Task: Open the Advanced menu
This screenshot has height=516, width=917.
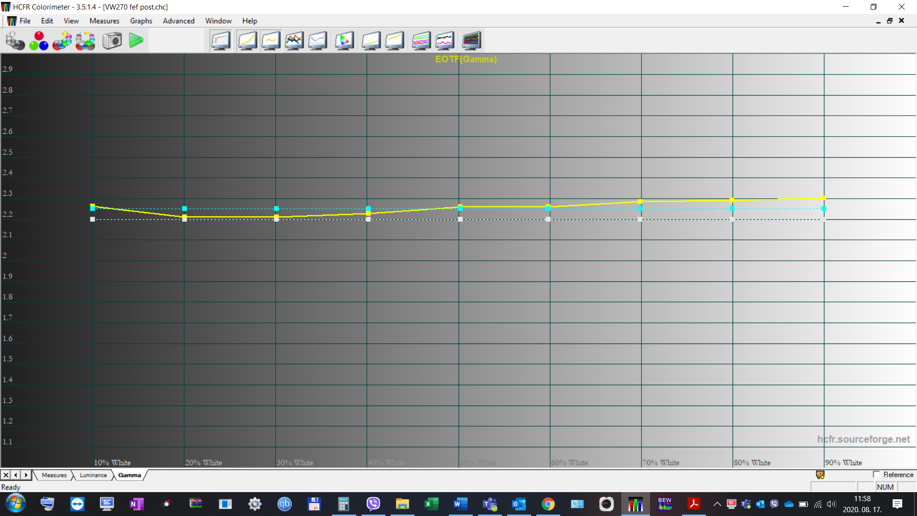Action: click(179, 21)
